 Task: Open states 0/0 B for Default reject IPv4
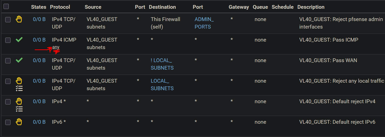pos(39,101)
